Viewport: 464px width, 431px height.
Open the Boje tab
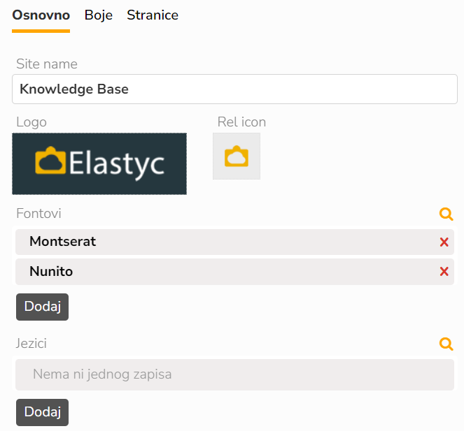(x=99, y=15)
